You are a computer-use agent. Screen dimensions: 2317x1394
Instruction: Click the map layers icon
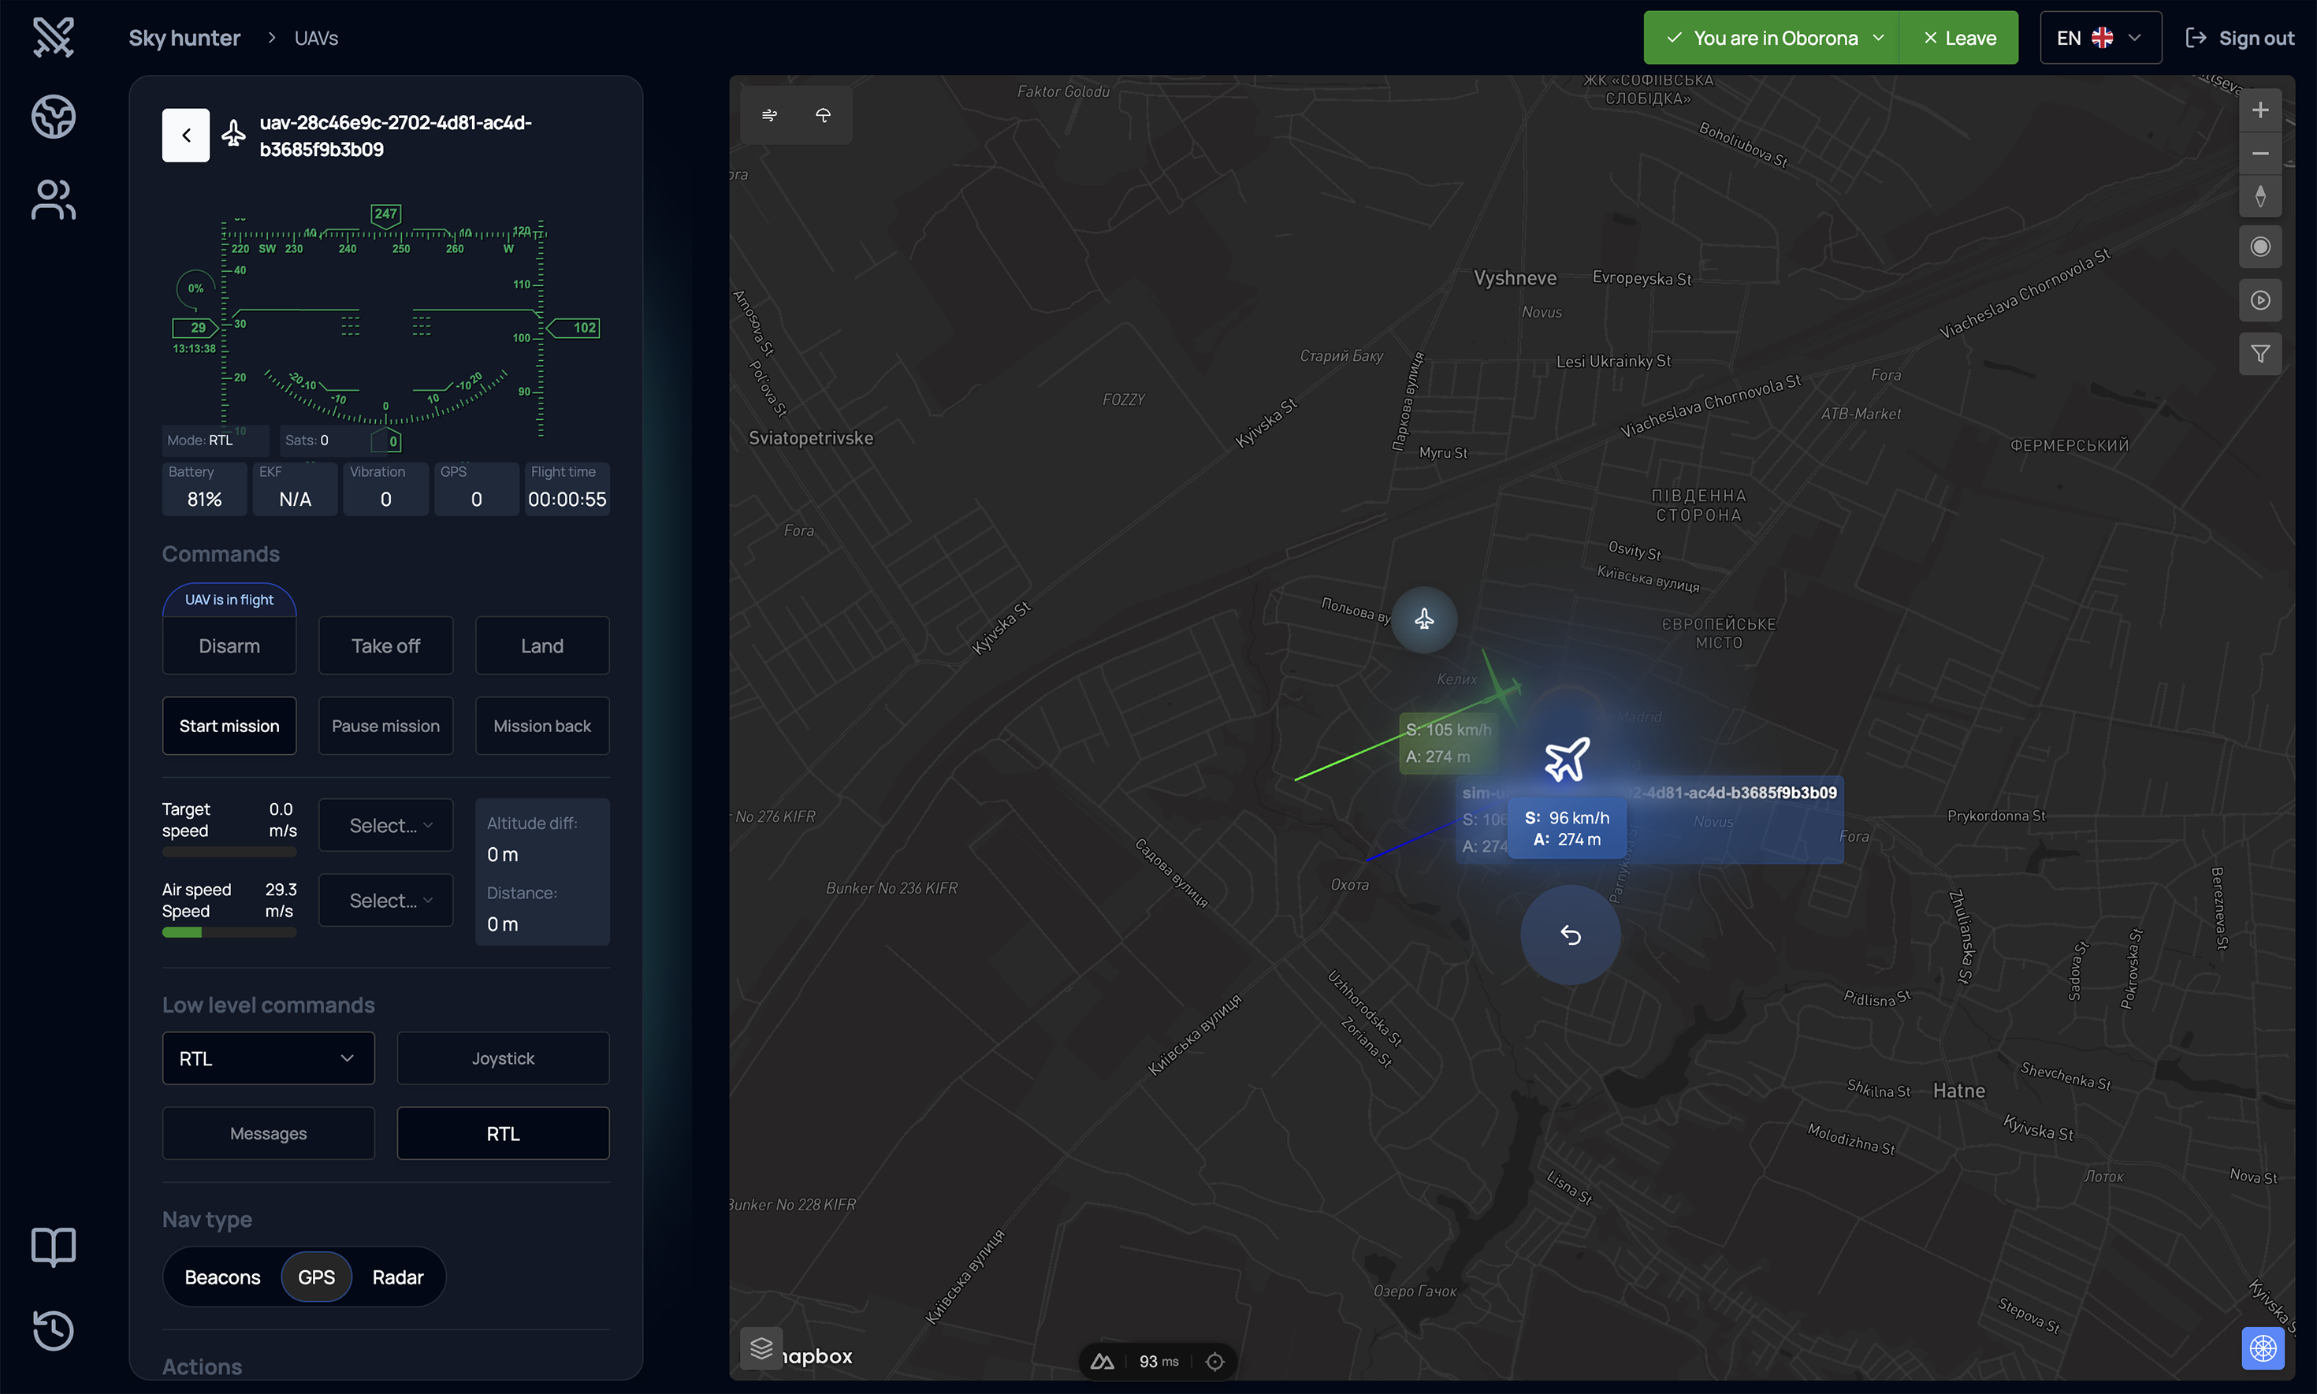coord(761,1349)
